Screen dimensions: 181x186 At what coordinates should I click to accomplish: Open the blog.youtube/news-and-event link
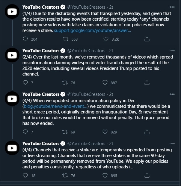point(55,106)
